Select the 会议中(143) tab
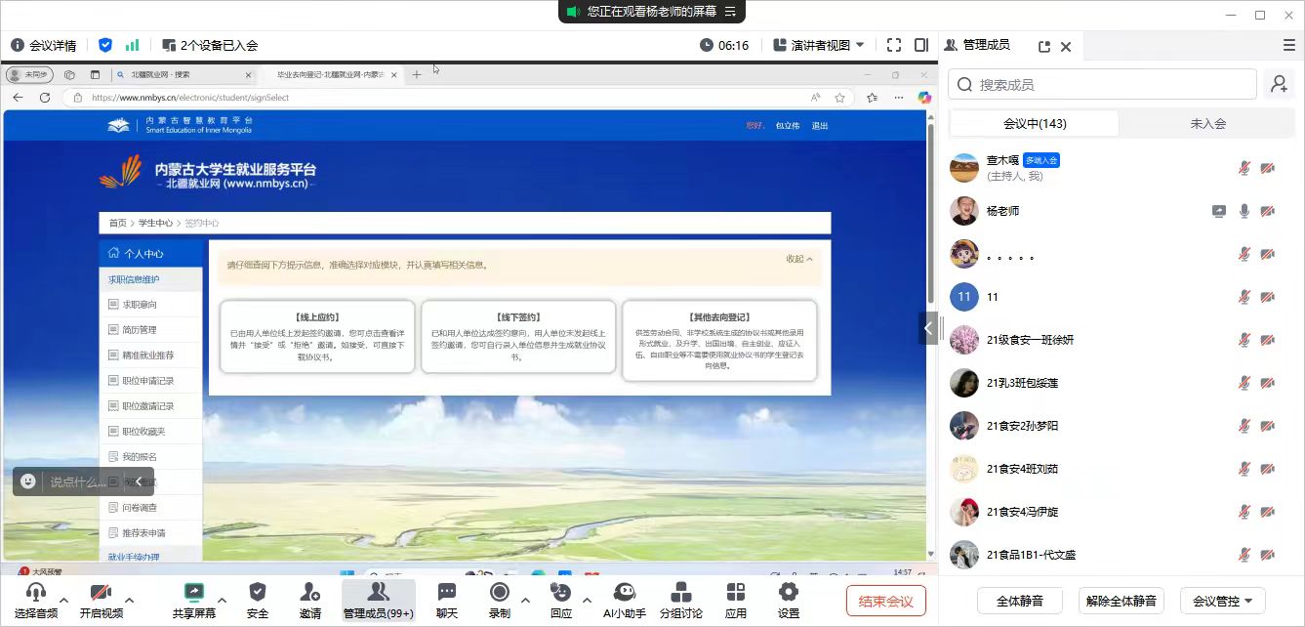1305x627 pixels. 1035,124
